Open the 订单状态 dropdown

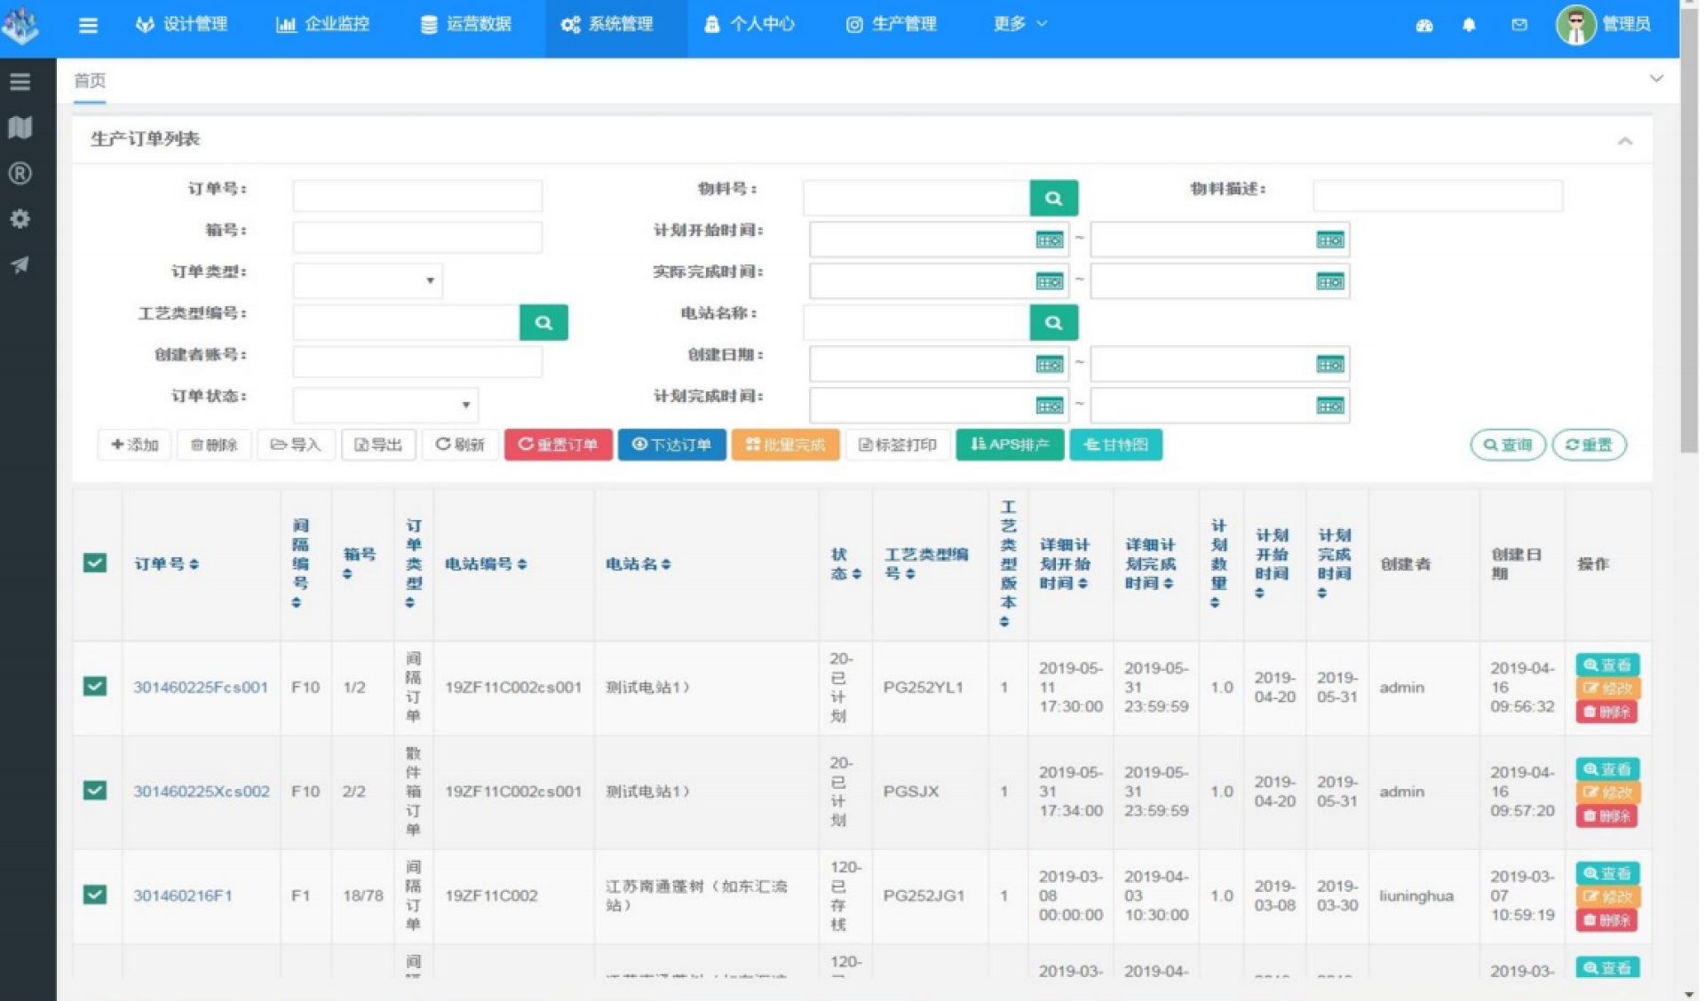(385, 405)
